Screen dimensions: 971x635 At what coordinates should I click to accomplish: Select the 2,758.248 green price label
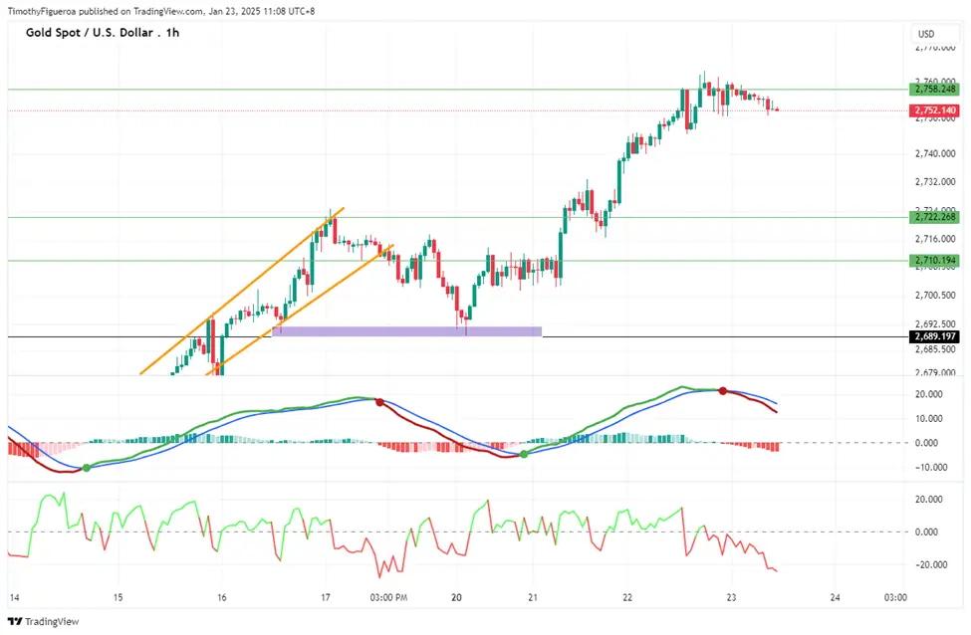tap(935, 90)
